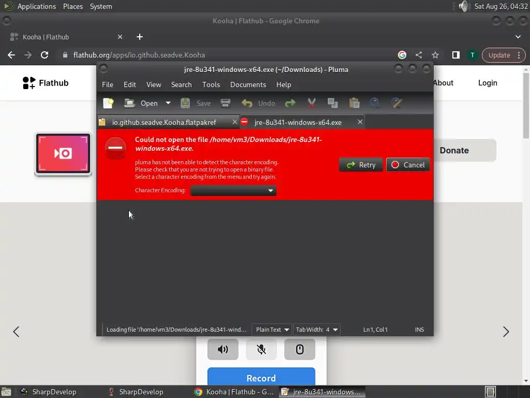The width and height of the screenshot is (530, 398).
Task: Click the Copy icon in toolbar
Action: point(333,103)
